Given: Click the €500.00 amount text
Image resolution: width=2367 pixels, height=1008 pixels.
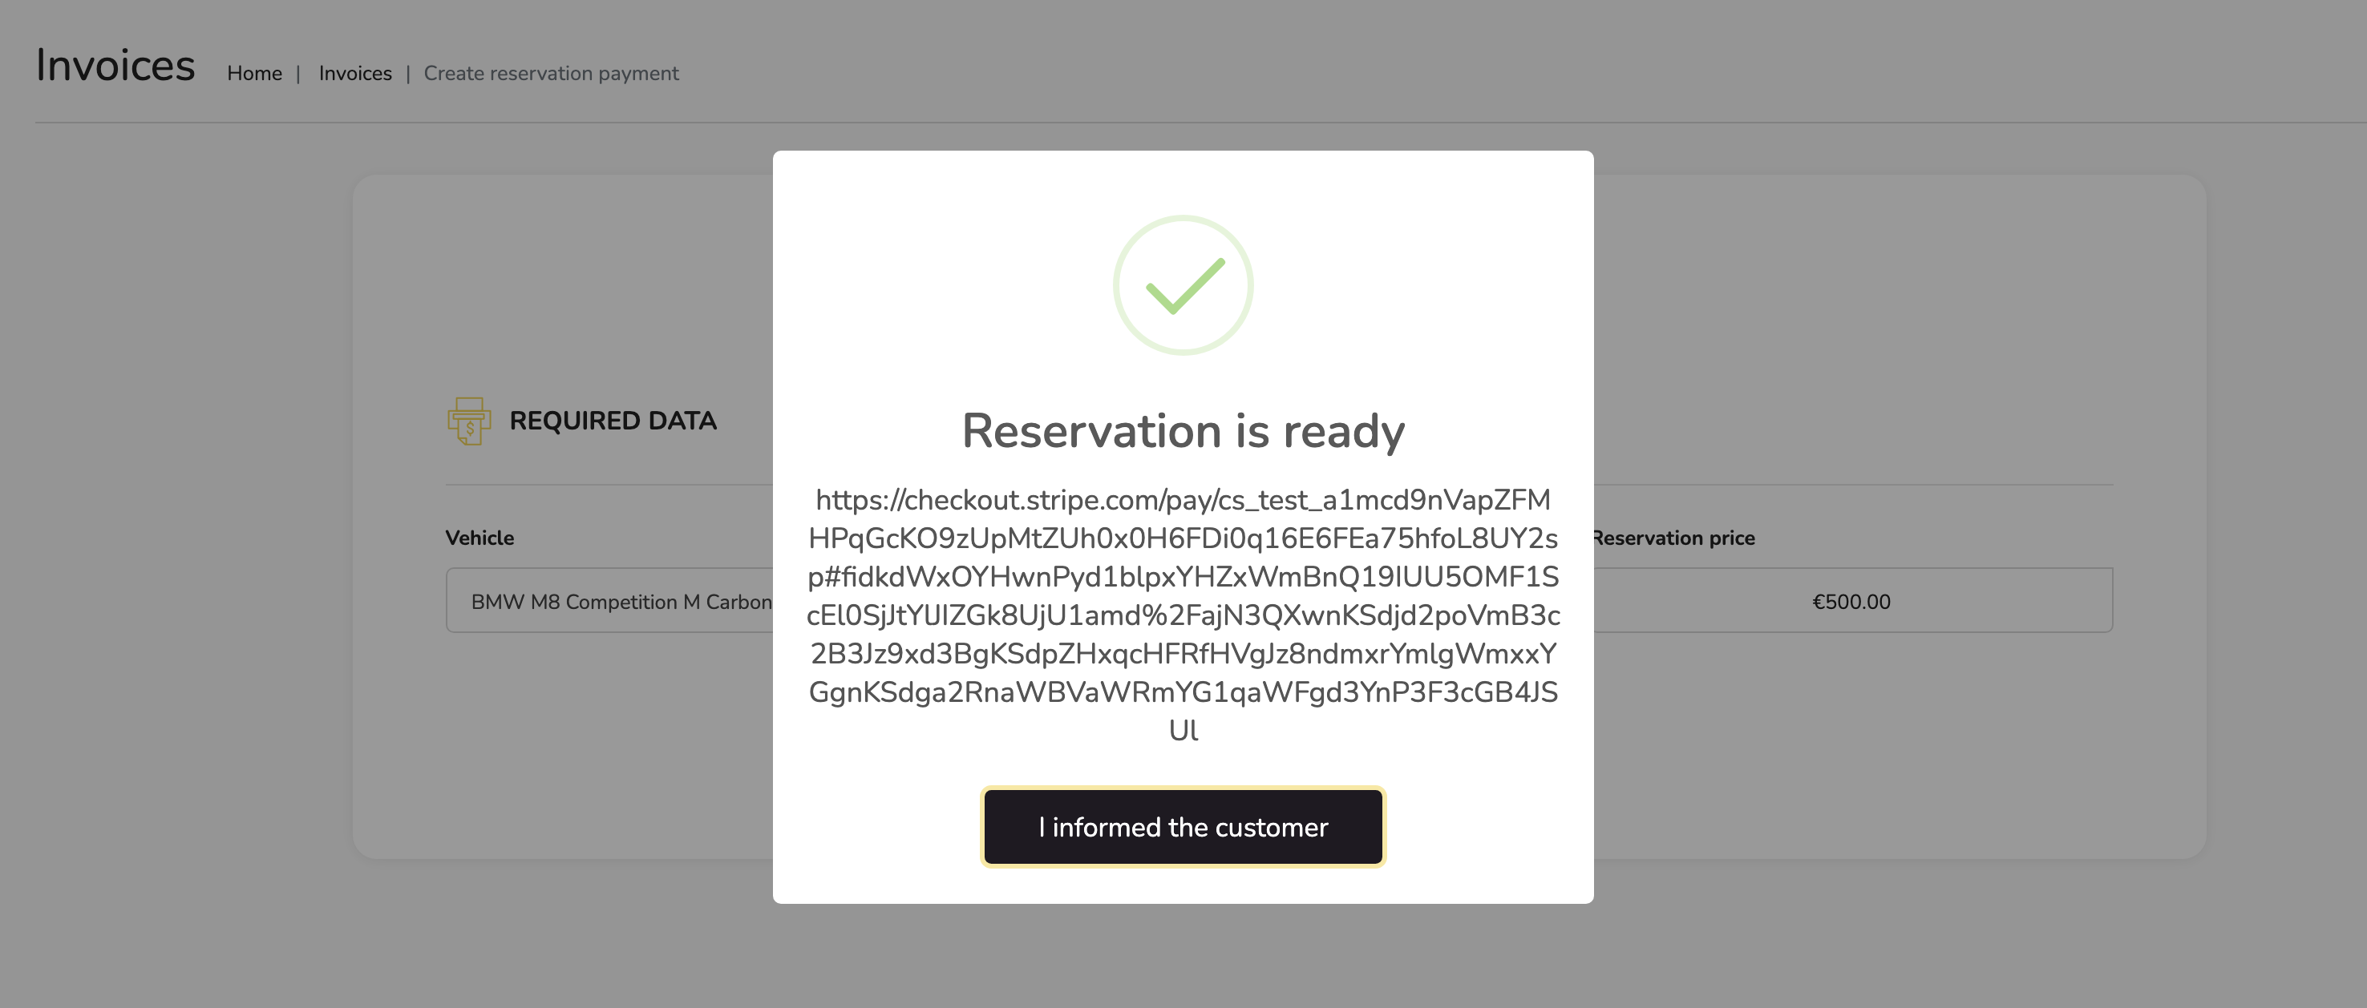Looking at the screenshot, I should pos(1851,603).
